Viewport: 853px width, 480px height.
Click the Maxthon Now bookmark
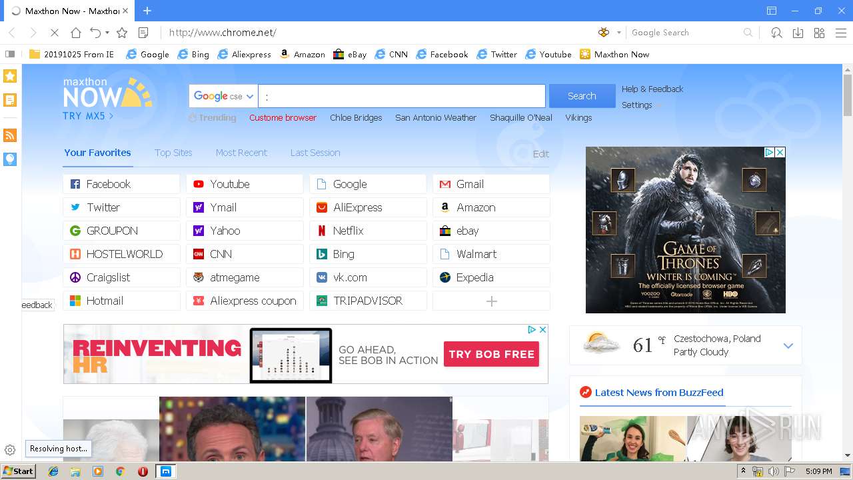(x=614, y=54)
